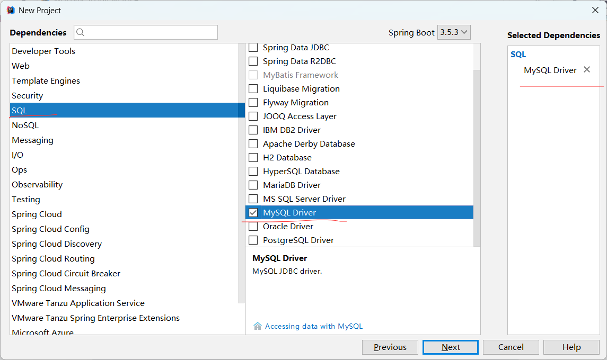The height and width of the screenshot is (360, 607).
Task: Check the HyperSQL Database checkbox
Action: pos(253,172)
